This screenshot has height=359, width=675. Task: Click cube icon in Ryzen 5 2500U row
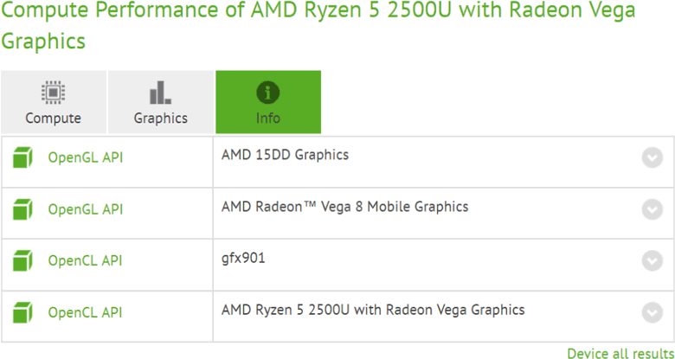23,312
